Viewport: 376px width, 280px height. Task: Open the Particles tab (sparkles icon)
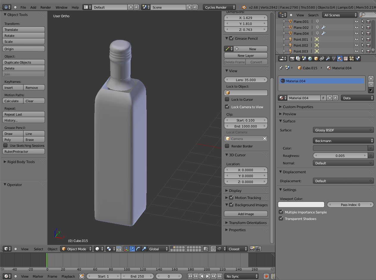(x=352, y=59)
